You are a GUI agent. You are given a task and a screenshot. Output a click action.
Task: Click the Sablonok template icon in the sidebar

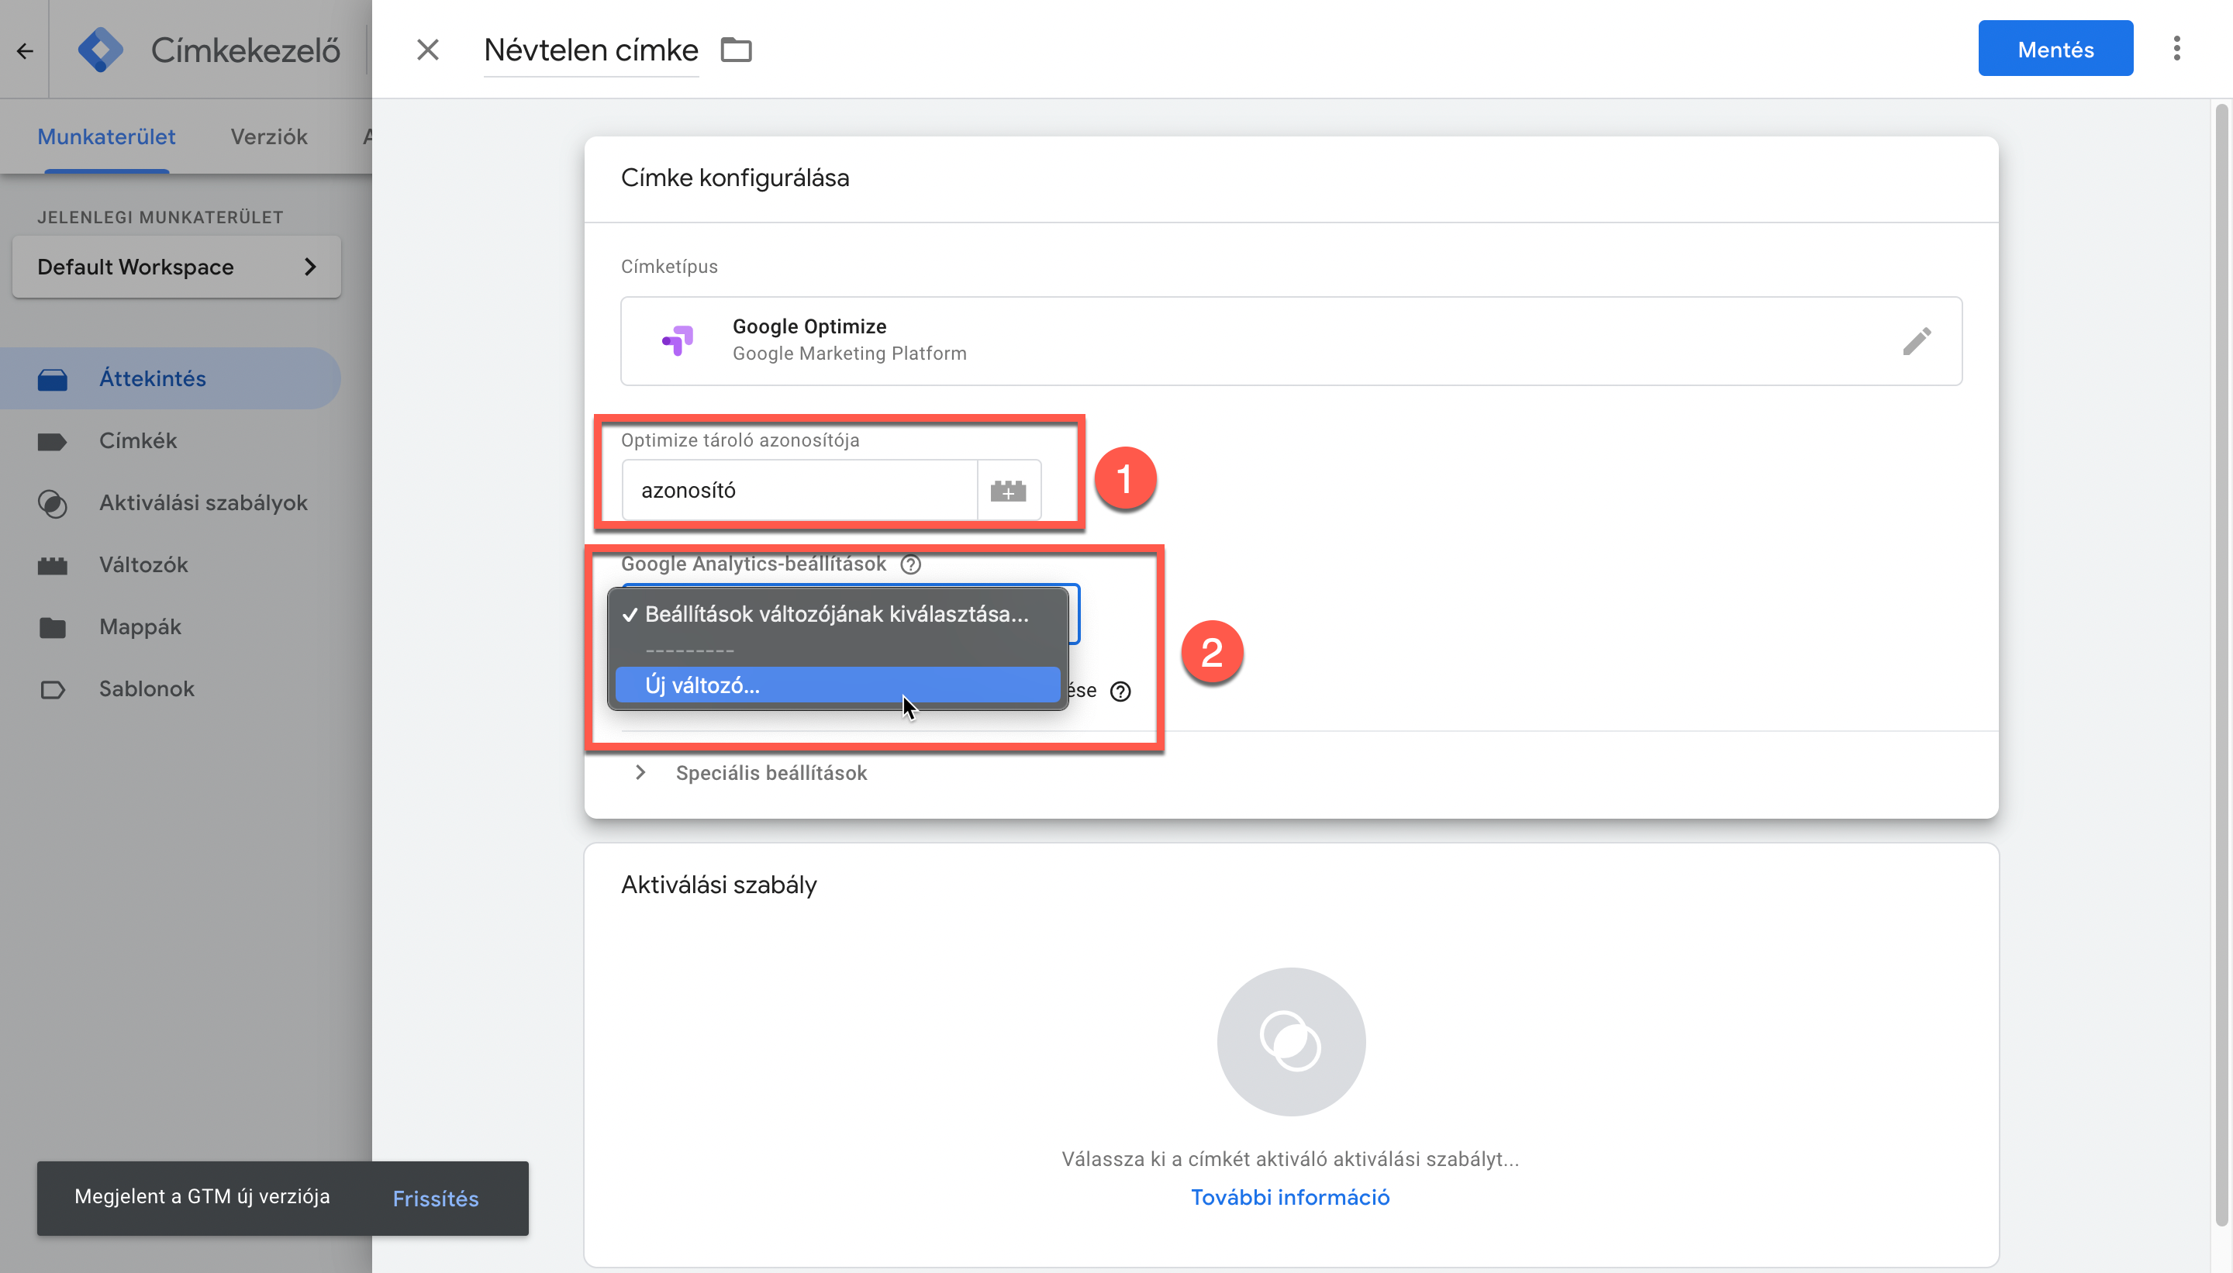(53, 690)
